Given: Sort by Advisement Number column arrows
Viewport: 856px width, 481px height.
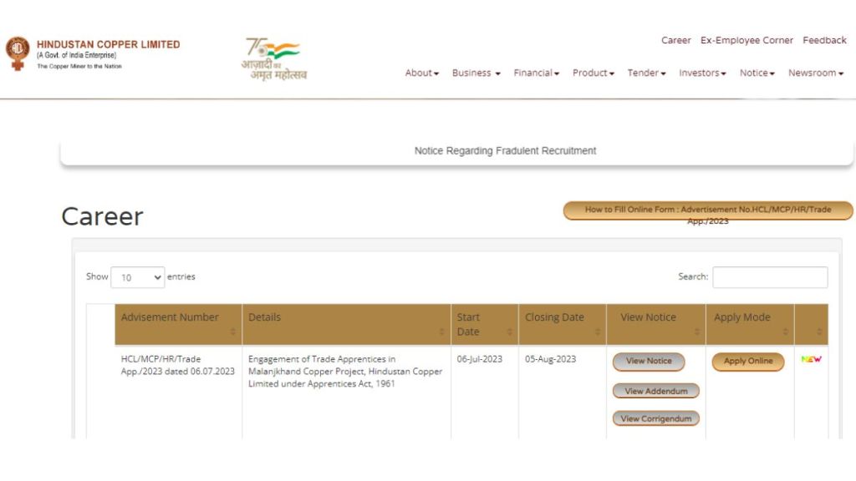Looking at the screenshot, I should [x=232, y=332].
